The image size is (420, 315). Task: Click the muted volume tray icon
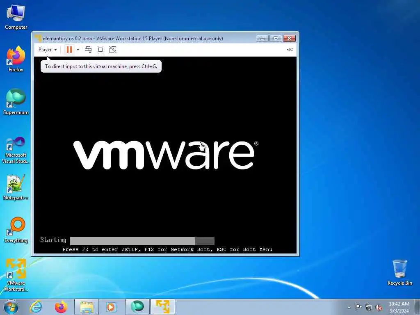tap(379, 307)
